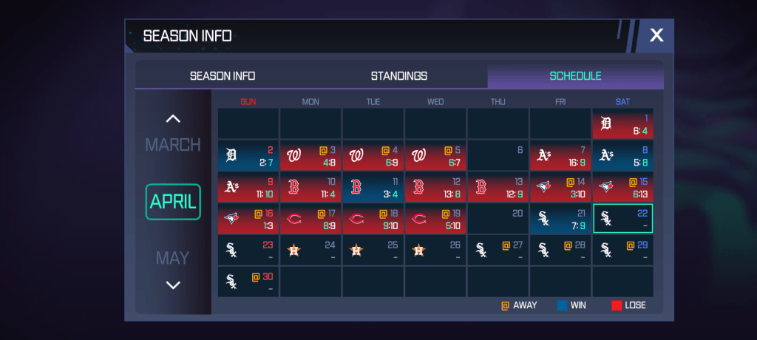
Task: Click the red LOSE legend swatch
Action: click(617, 305)
